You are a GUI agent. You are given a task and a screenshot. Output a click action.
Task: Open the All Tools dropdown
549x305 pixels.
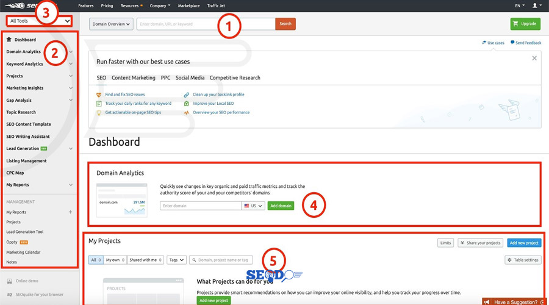(38, 21)
